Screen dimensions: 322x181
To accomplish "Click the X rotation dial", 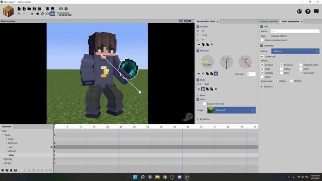I will tap(207, 62).
